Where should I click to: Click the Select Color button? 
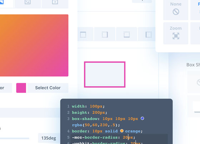tap(48, 88)
